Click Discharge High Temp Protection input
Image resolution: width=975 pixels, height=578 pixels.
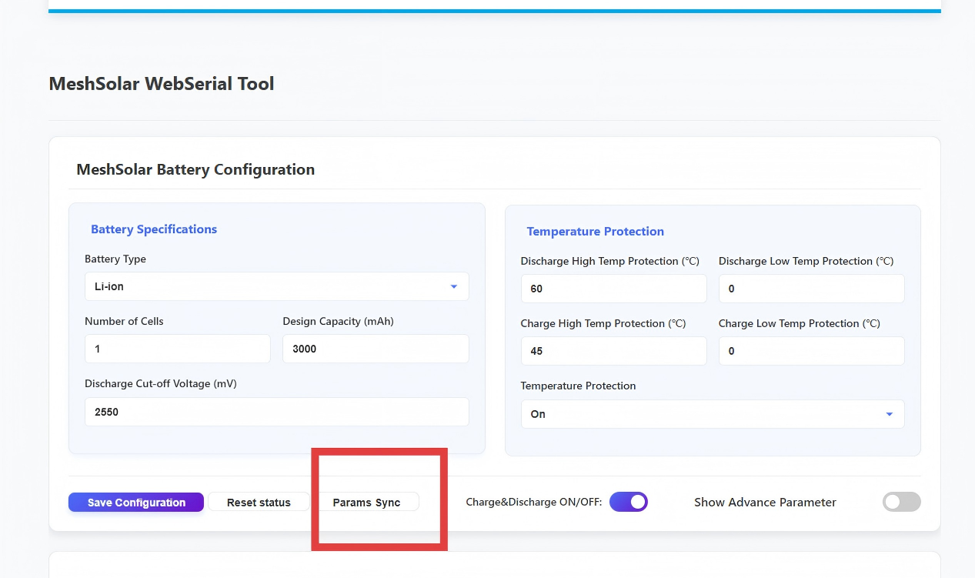point(613,289)
